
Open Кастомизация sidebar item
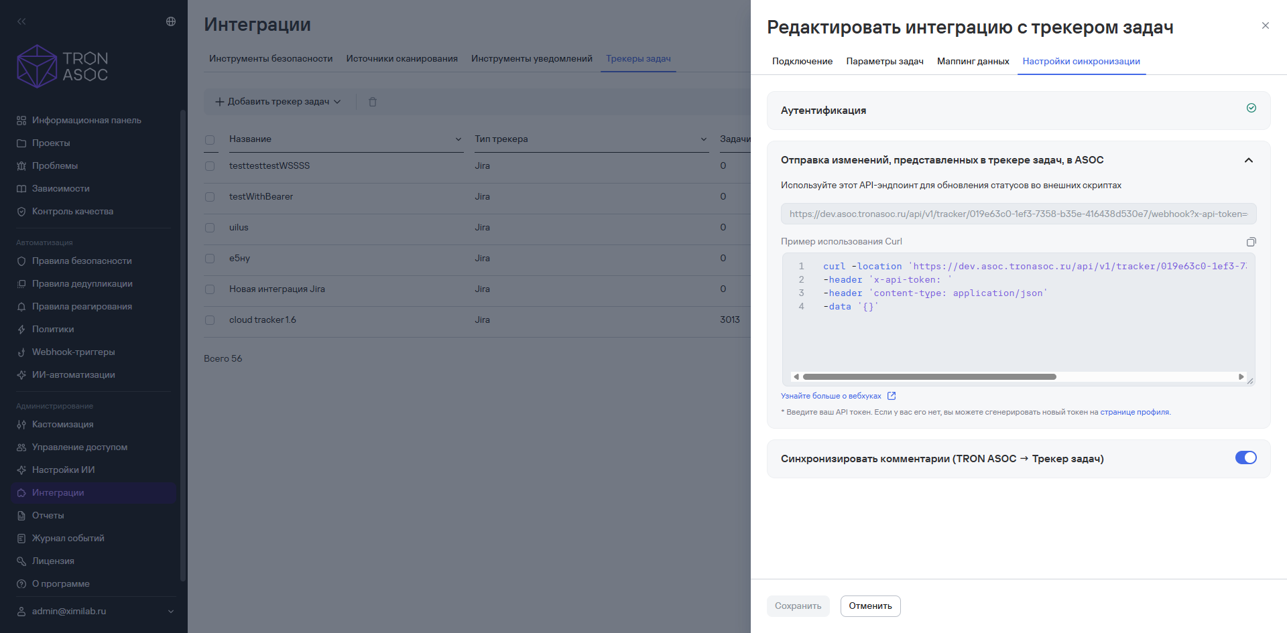(x=62, y=425)
